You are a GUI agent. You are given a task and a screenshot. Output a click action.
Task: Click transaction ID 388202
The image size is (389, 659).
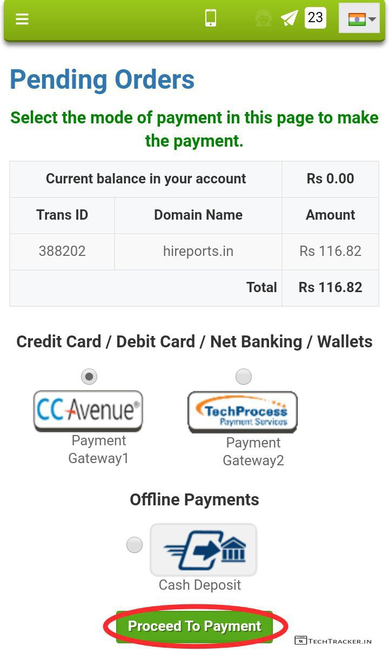click(62, 251)
